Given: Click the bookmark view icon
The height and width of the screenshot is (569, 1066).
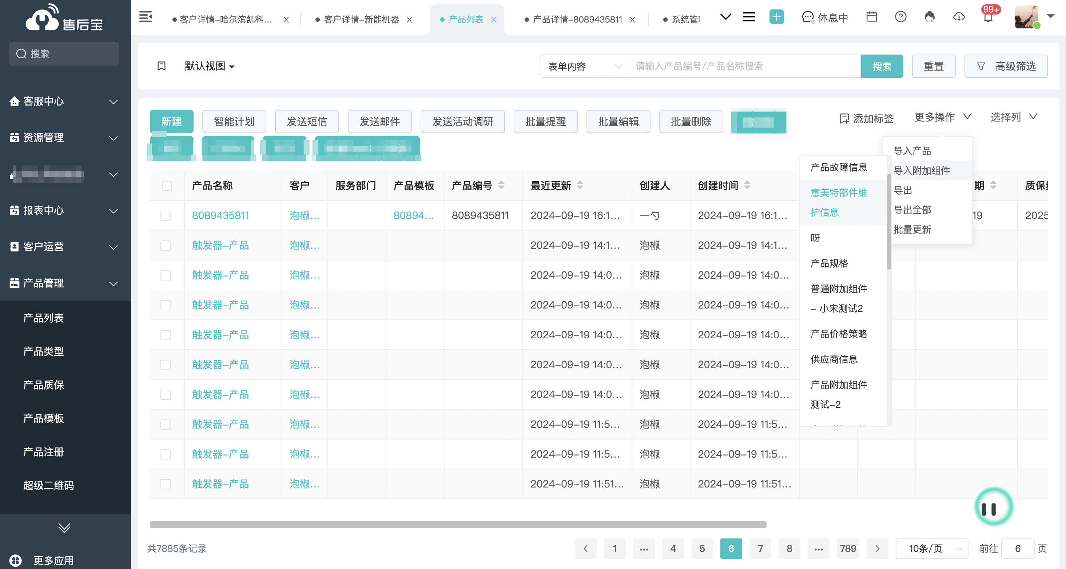Looking at the screenshot, I should (162, 66).
